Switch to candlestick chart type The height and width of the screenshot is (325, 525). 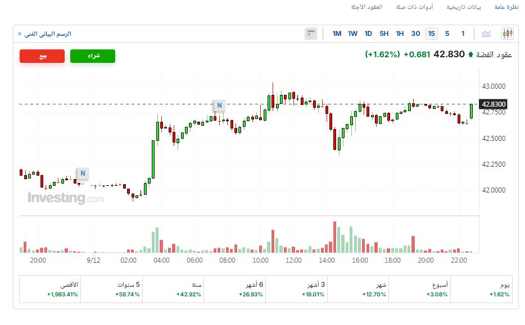pyautogui.click(x=508, y=34)
